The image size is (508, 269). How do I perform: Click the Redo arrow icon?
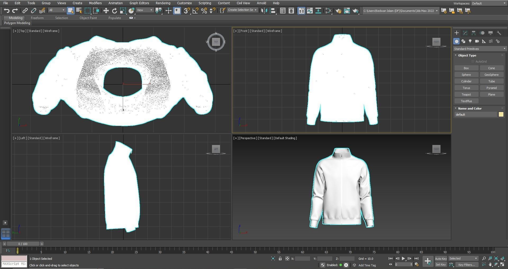(15, 11)
